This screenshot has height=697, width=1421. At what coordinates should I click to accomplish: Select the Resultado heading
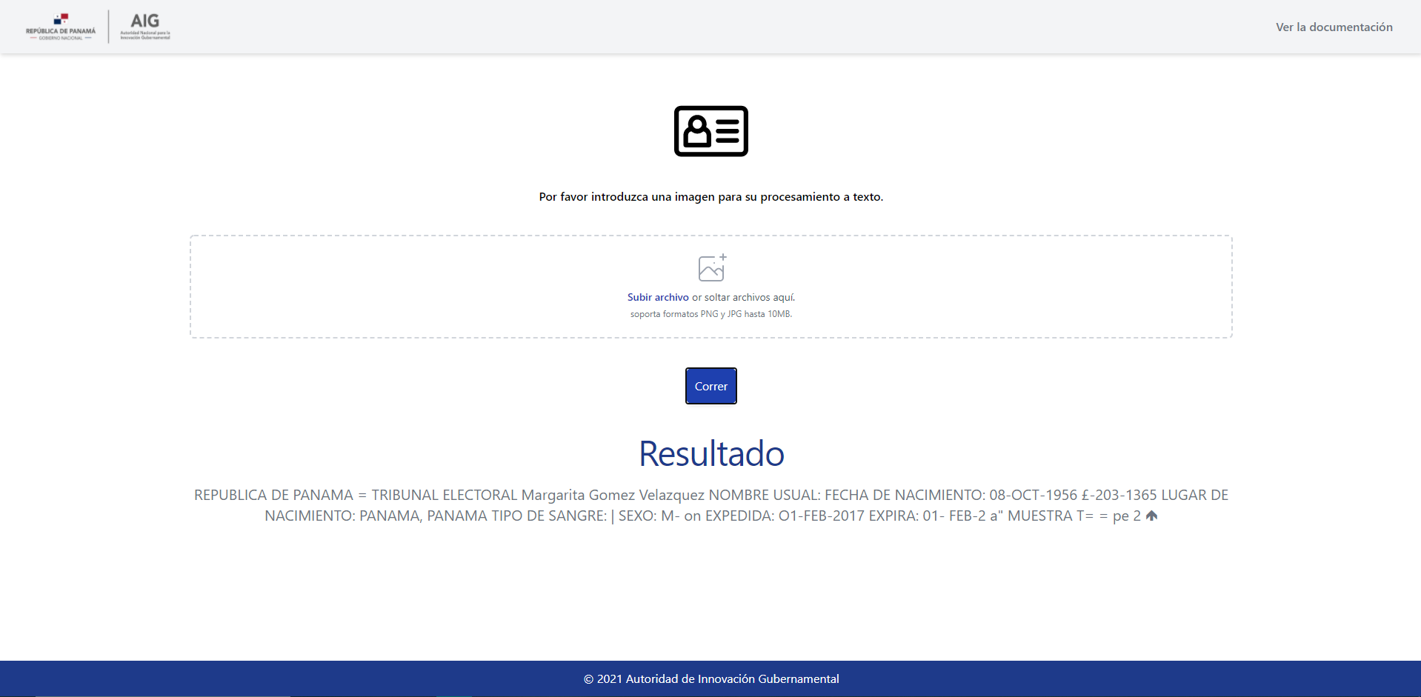point(710,453)
